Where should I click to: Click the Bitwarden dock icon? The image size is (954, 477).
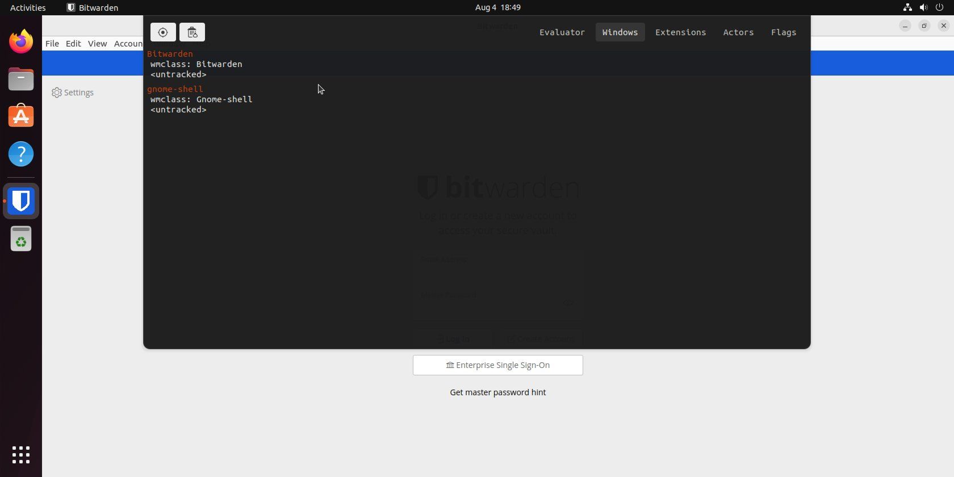coord(21,201)
